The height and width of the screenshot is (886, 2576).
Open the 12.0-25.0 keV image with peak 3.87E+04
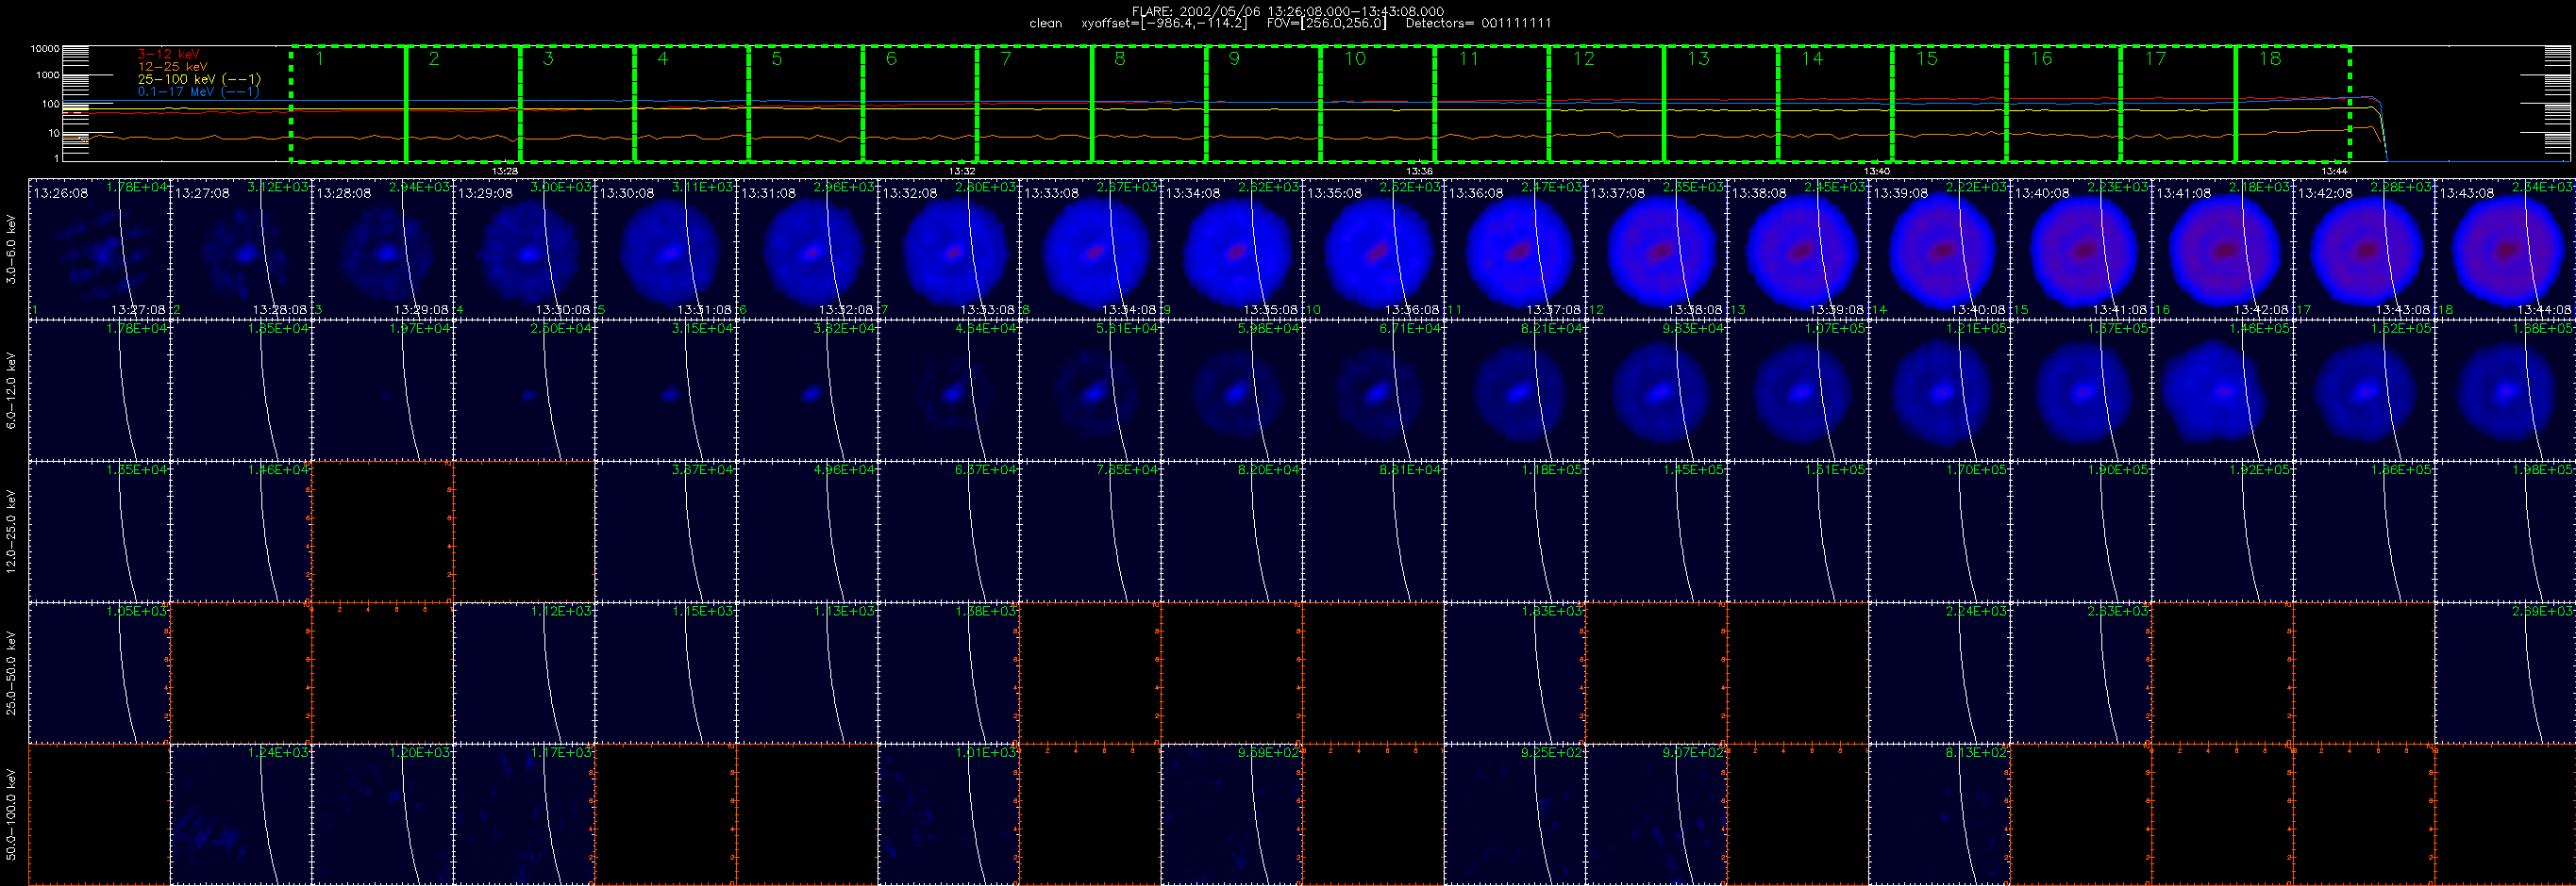pos(666,532)
